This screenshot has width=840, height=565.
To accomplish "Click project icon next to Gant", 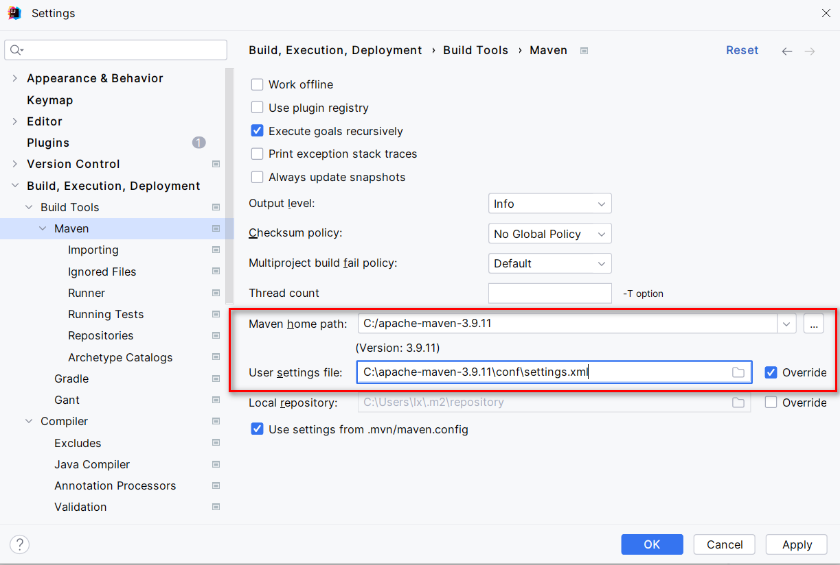I will point(216,400).
